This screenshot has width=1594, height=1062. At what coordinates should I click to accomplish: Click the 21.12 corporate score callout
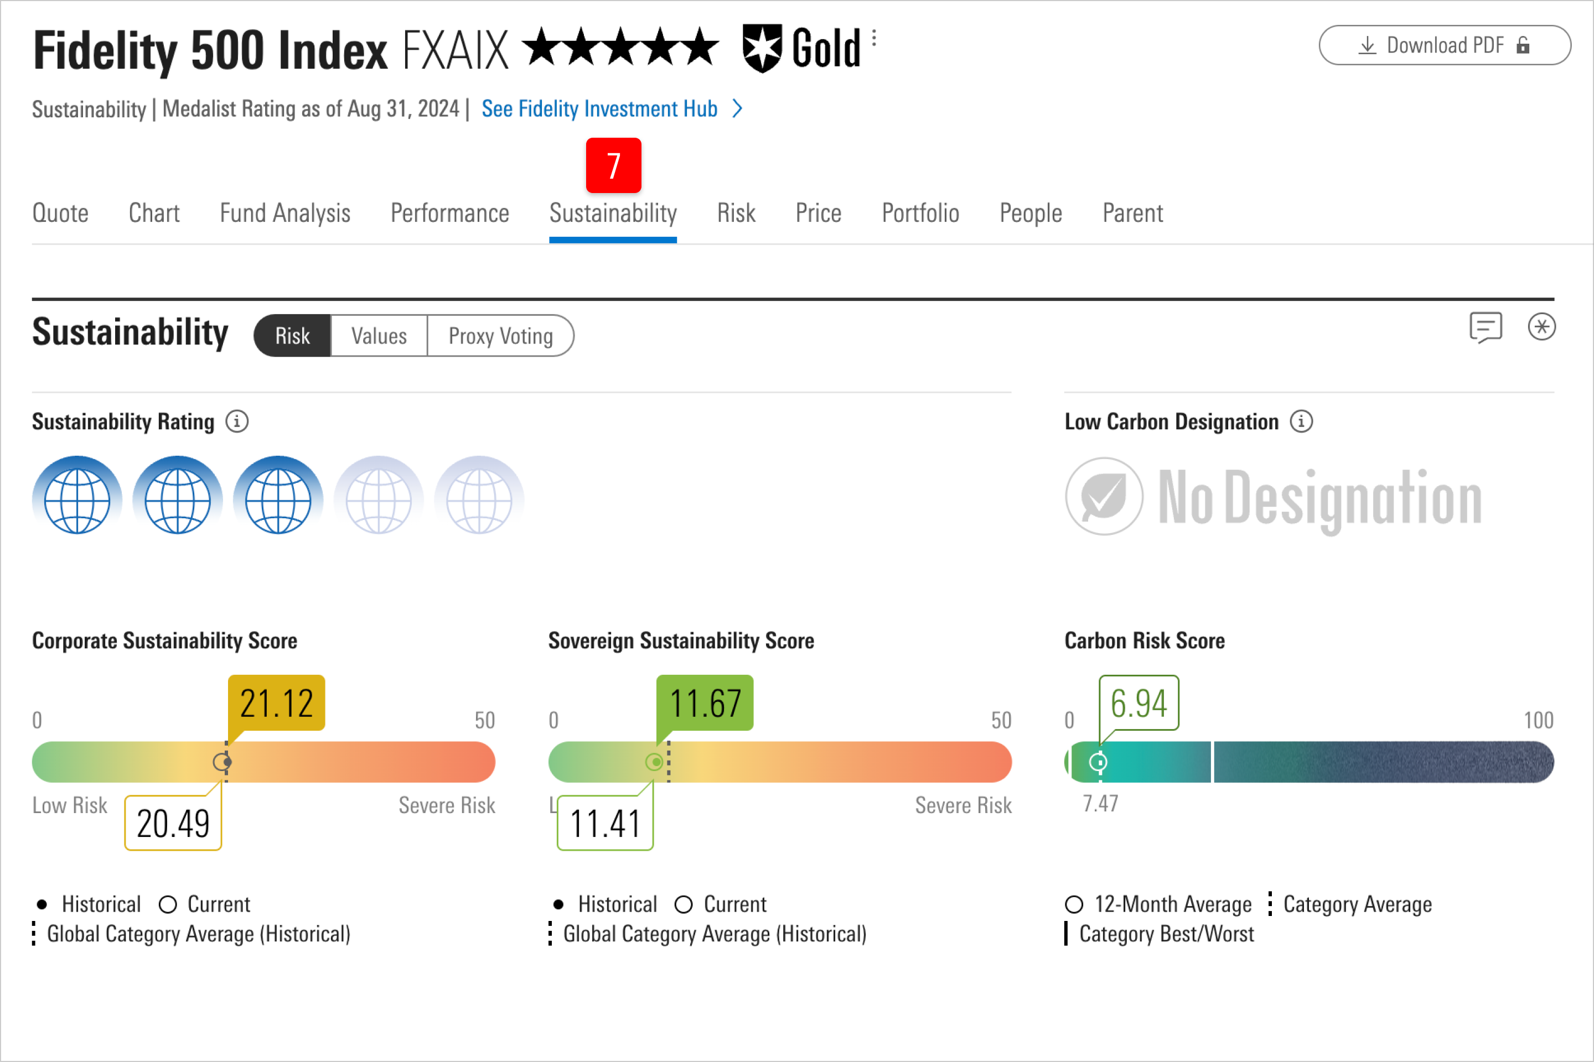(x=277, y=703)
